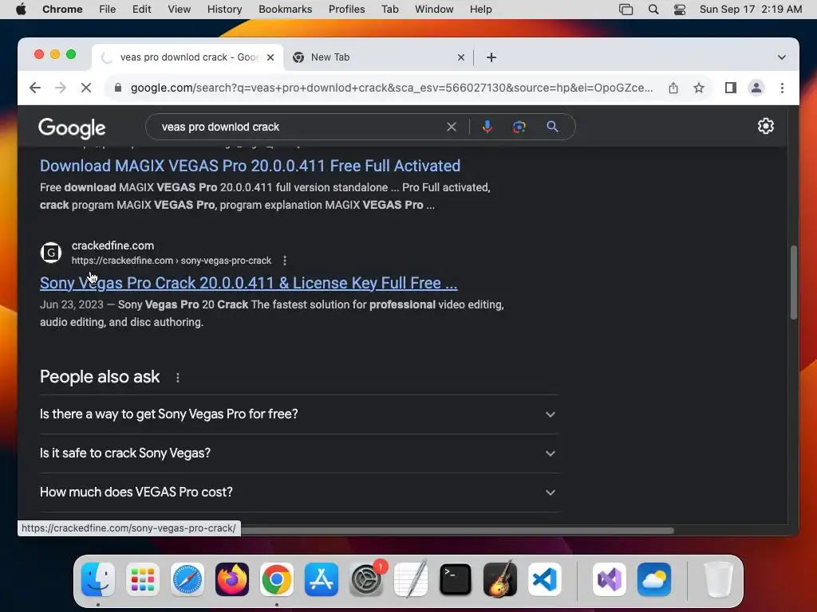Open Terminal from the dock
Image resolution: width=817 pixels, height=612 pixels.
pyautogui.click(x=456, y=579)
